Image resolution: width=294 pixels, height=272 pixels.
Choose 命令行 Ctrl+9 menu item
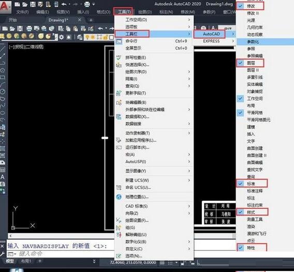[154, 41]
